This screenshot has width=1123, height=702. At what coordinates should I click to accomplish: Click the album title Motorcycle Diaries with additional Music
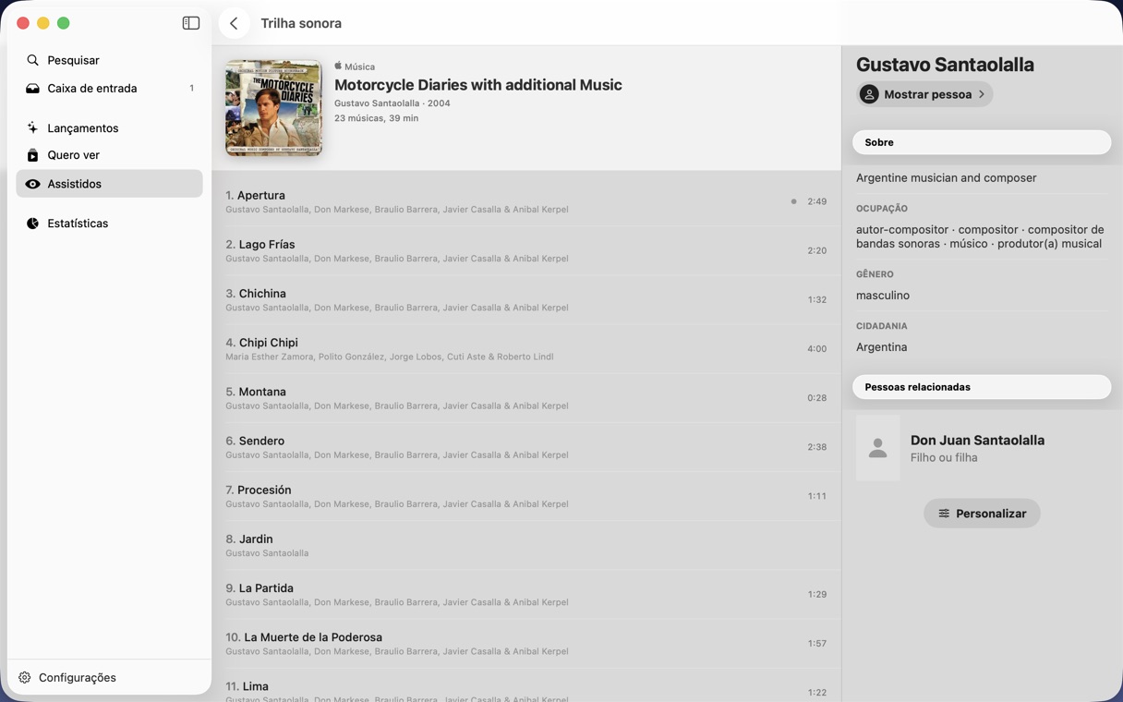click(x=478, y=85)
